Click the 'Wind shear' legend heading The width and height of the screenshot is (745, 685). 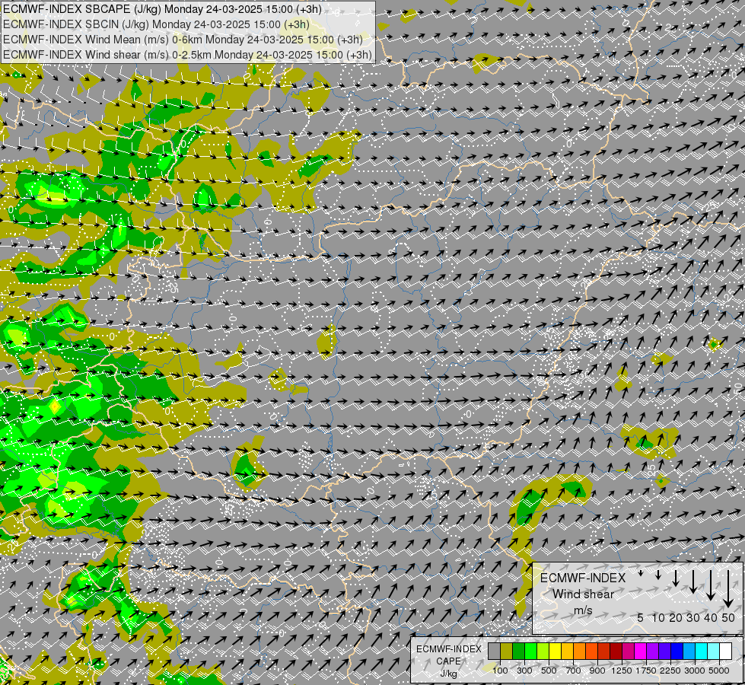click(583, 594)
